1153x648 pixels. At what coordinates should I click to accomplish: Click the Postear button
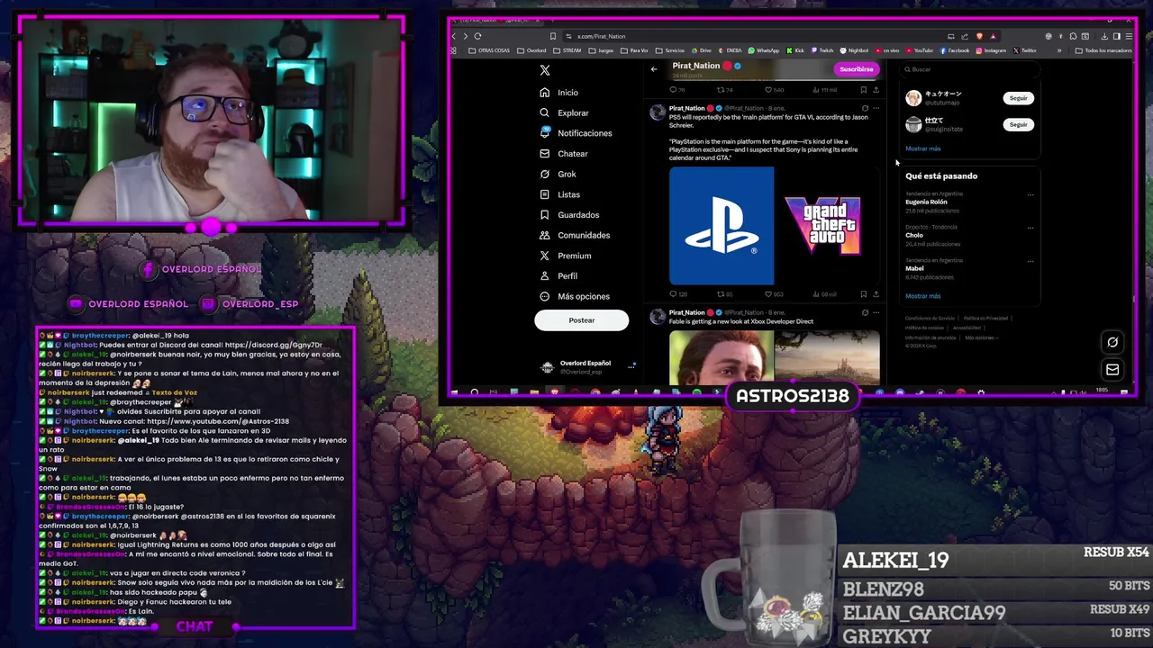pyautogui.click(x=582, y=320)
